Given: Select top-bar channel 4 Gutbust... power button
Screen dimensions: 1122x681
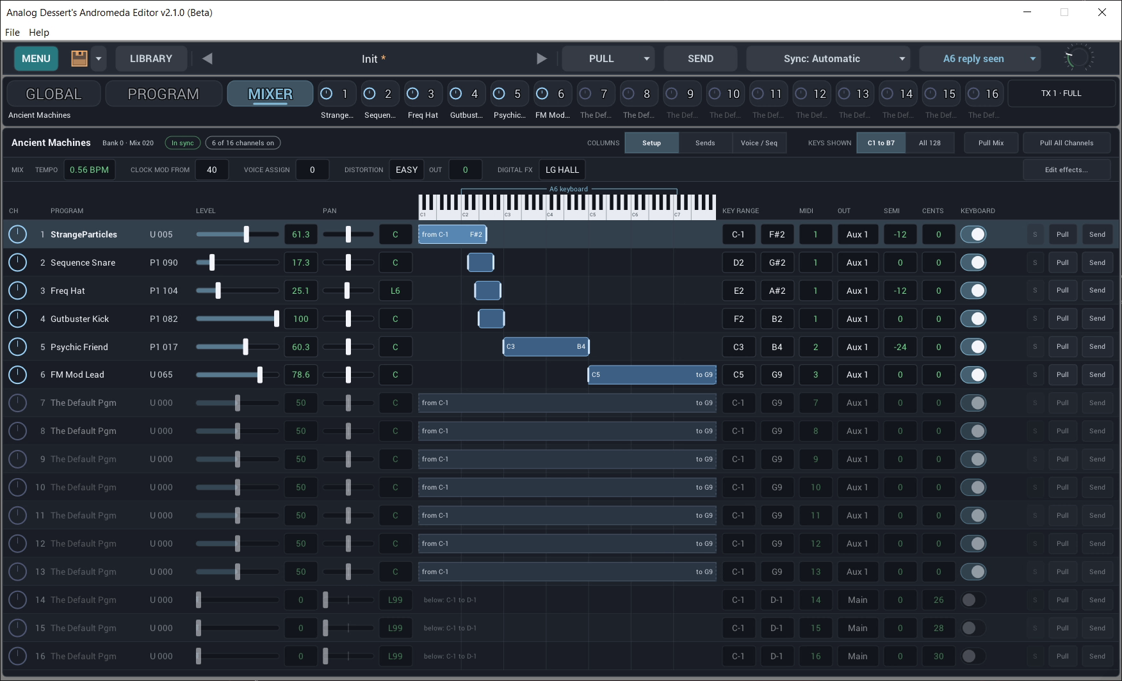Looking at the screenshot, I should click(x=456, y=93).
